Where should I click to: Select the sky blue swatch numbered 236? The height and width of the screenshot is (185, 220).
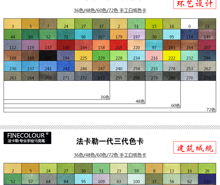pos(13,66)
